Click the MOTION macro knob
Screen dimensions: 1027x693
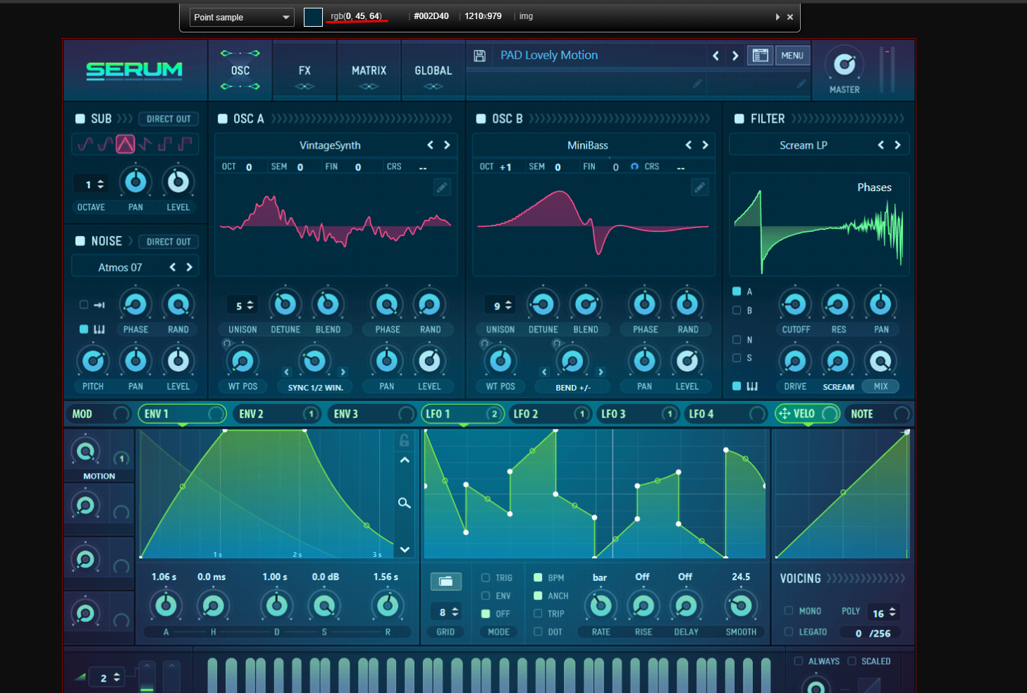(x=86, y=451)
